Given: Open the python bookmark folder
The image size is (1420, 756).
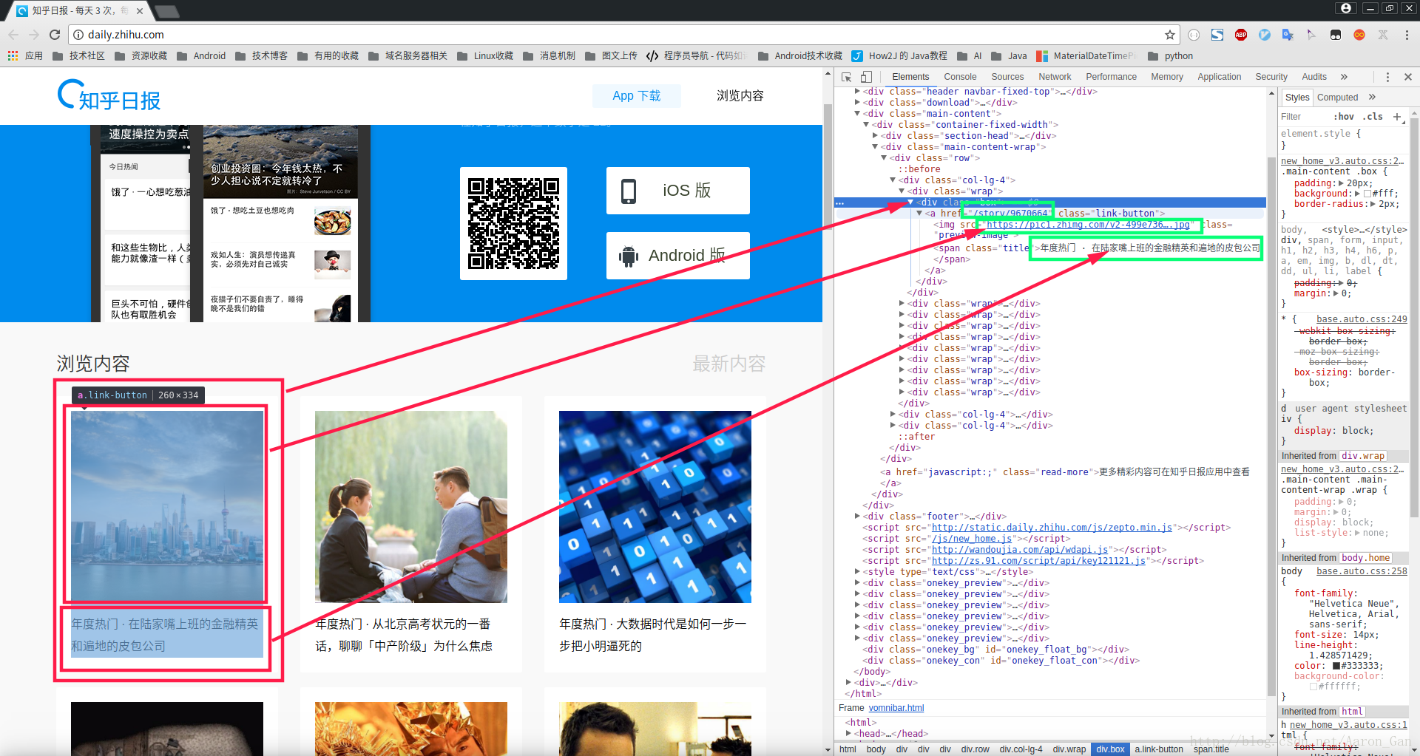Looking at the screenshot, I should coord(1171,56).
